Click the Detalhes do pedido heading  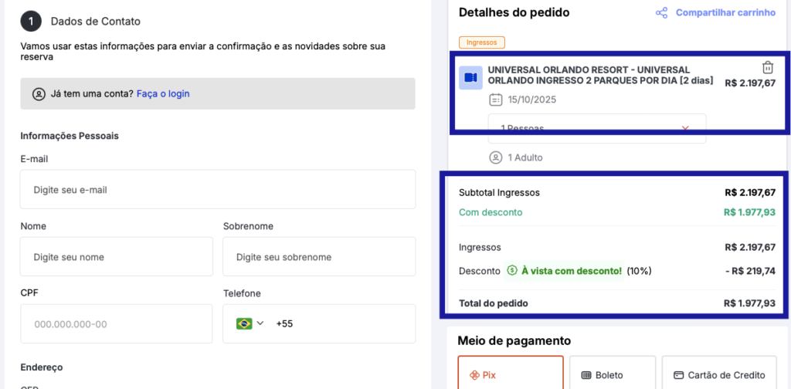[x=514, y=12]
